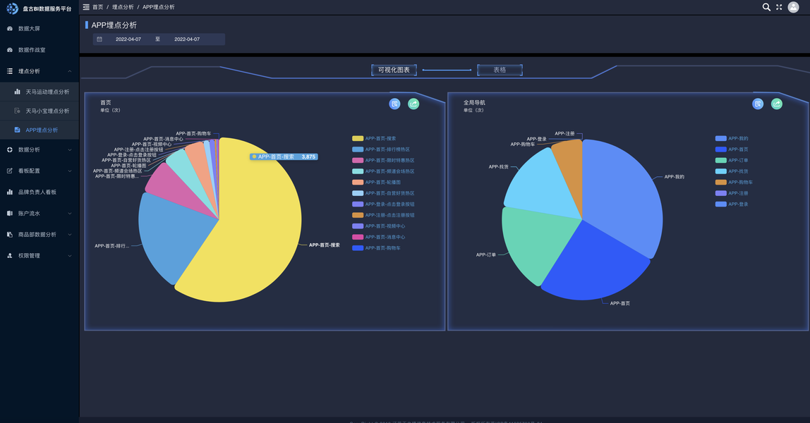Open 天马运动埋点分析 in sidebar
This screenshot has height=423, width=810.
40,92
